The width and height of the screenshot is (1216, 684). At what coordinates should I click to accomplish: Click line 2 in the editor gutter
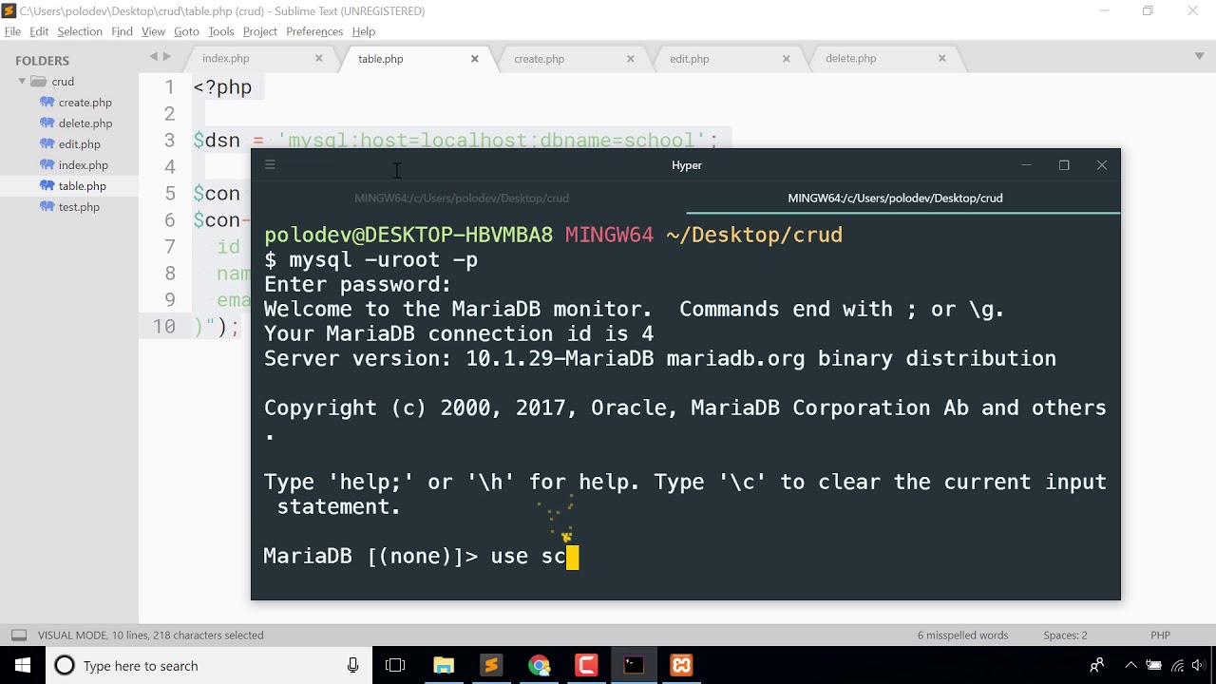coord(169,114)
